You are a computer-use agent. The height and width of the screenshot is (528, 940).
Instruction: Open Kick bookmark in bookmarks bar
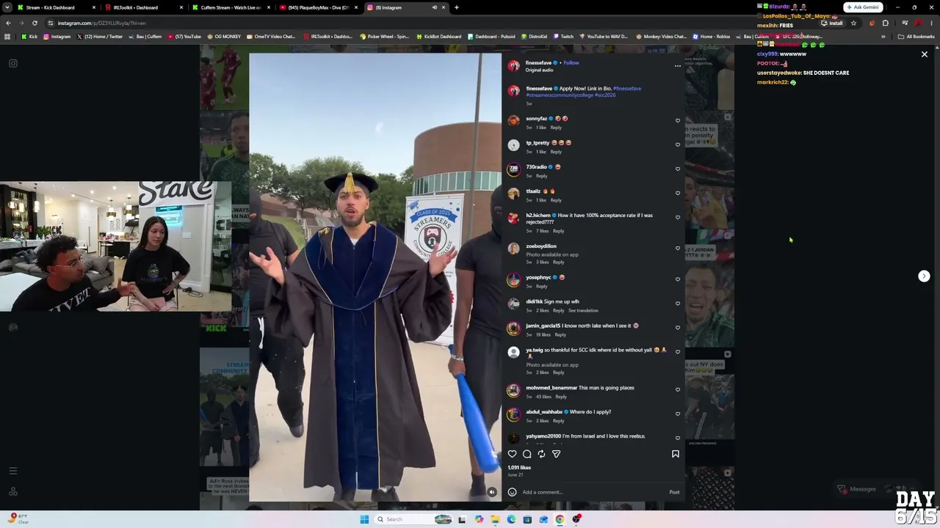point(29,37)
